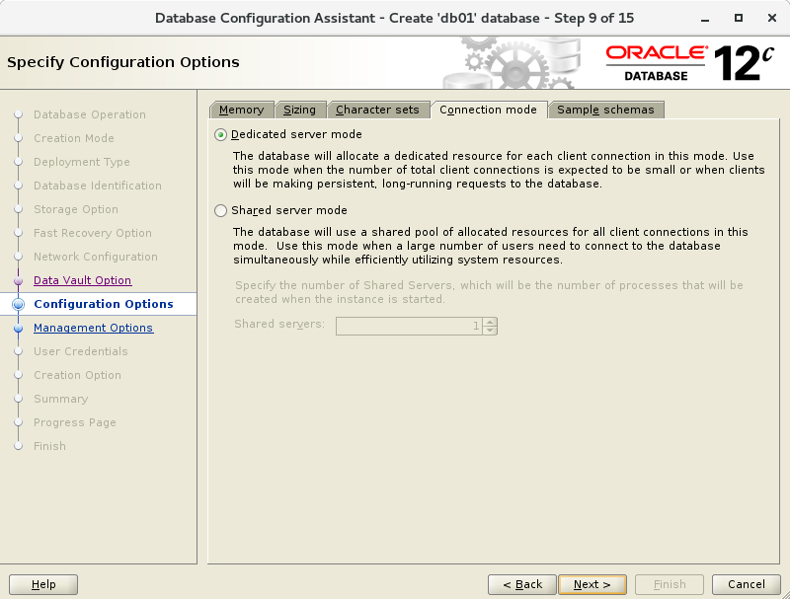Open the Character sets tab
790x599 pixels.
377,110
